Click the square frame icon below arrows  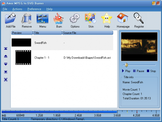(x=6, y=79)
